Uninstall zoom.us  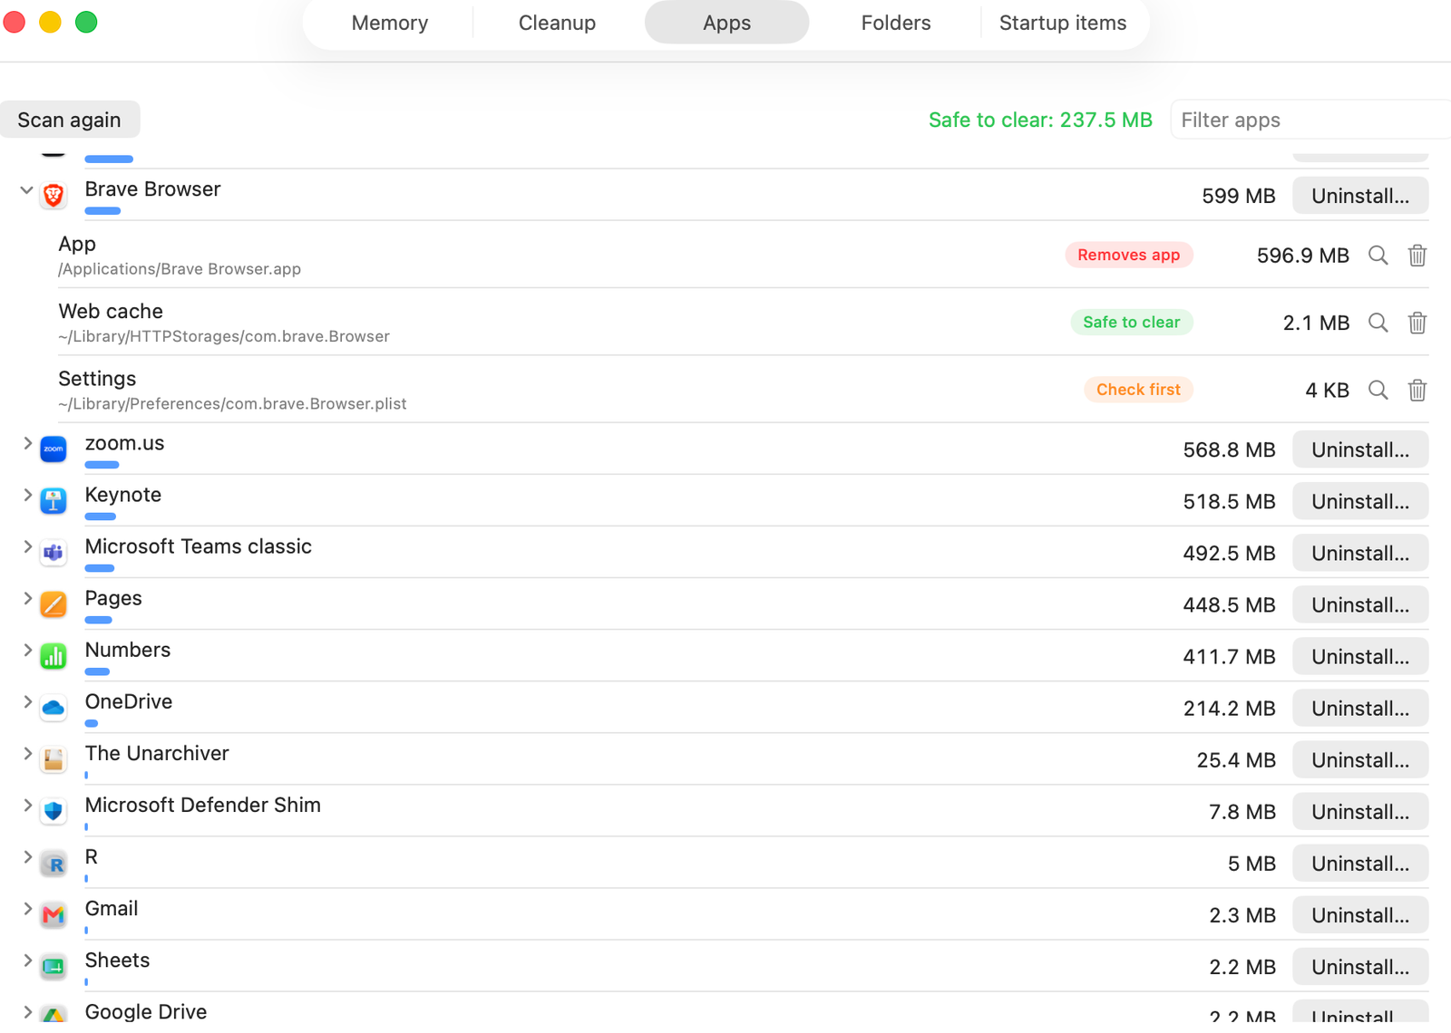click(1360, 449)
